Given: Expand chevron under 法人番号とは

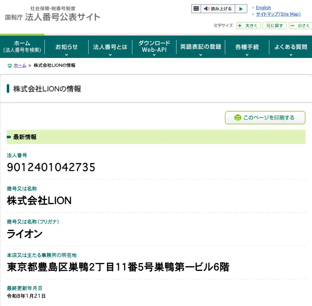Looking at the screenshot, I should [110, 55].
